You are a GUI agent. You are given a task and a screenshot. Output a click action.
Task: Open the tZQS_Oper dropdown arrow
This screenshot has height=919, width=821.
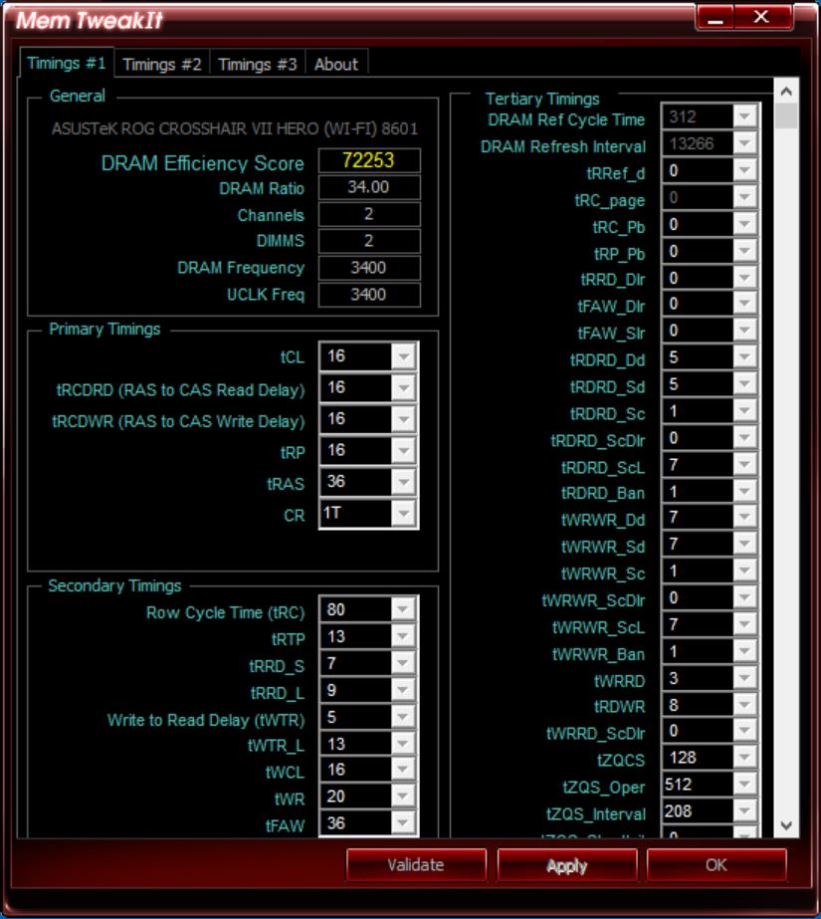pos(745,785)
